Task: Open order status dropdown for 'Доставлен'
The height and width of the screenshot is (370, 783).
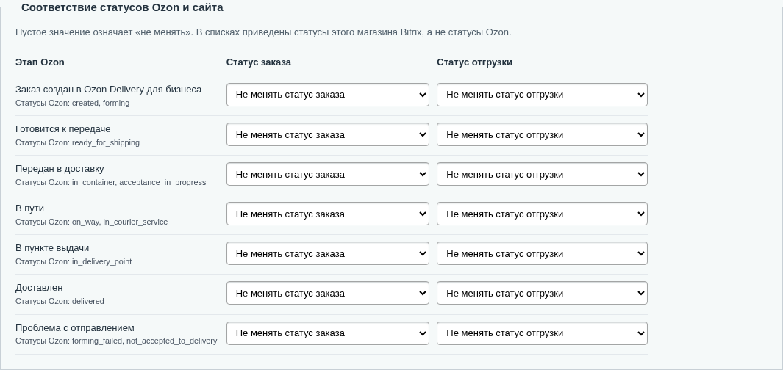Action: 328,293
